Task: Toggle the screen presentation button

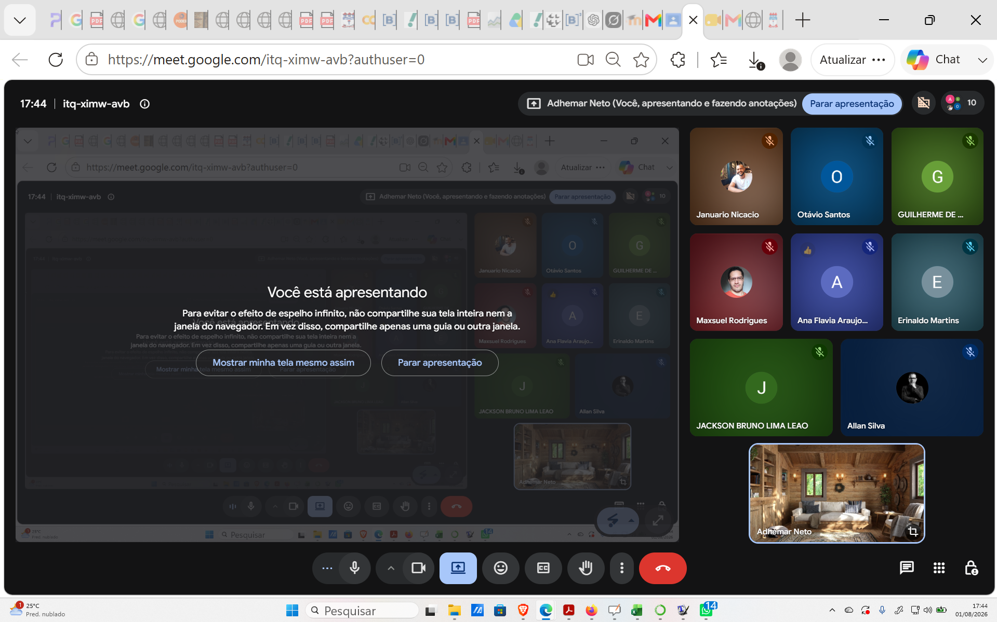Action: [x=458, y=568]
